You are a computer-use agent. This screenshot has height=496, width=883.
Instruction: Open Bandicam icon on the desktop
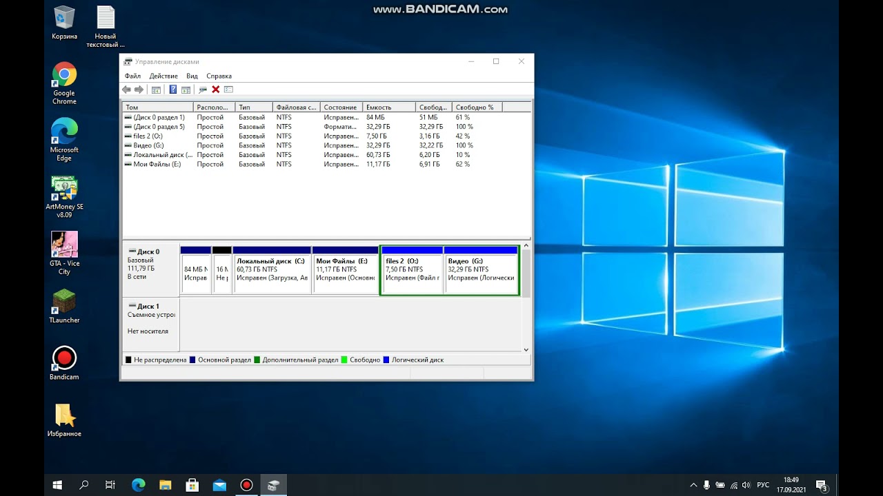tap(64, 363)
